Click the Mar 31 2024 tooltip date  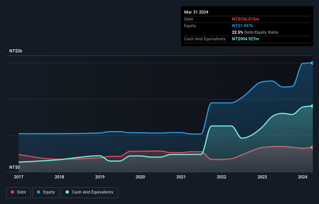tap(196, 12)
